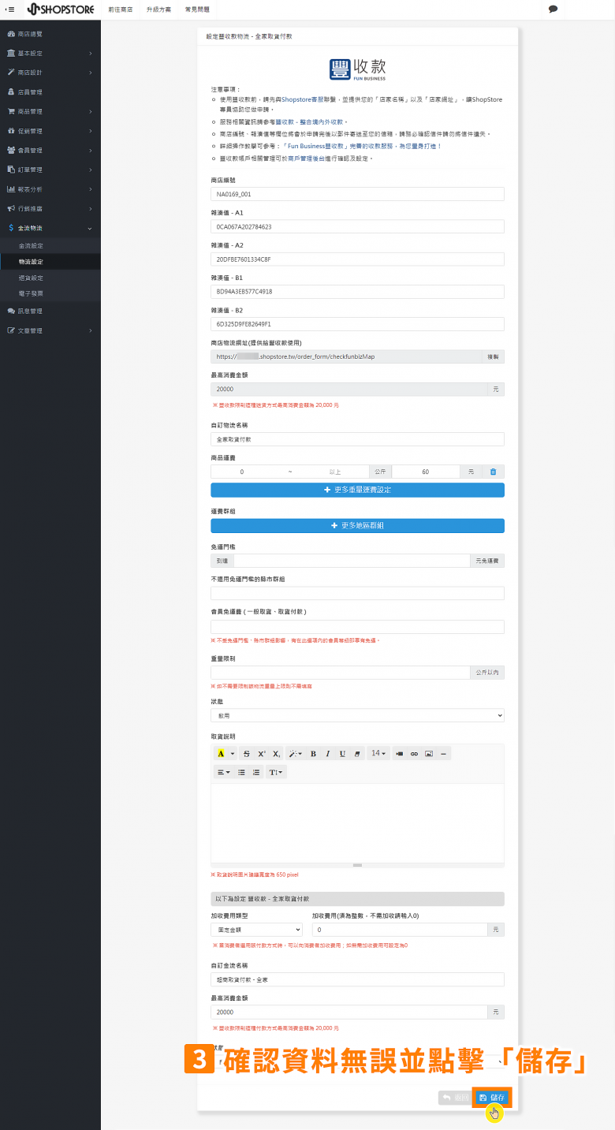
Task: Collapse the 金流物流 sidebar menu
Action: 50,228
